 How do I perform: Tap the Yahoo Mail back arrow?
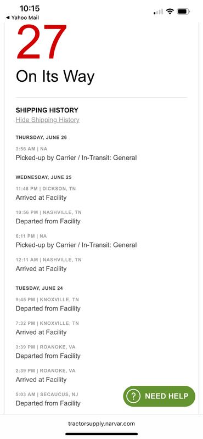[x=8, y=18]
